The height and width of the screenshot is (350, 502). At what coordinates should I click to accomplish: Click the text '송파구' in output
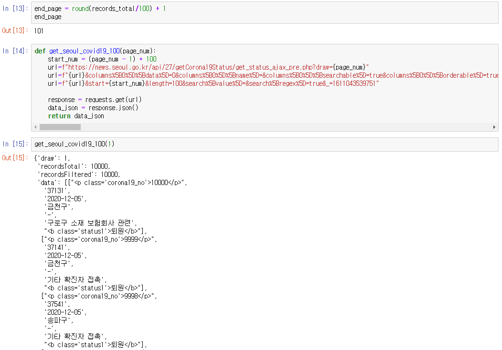coord(59,320)
